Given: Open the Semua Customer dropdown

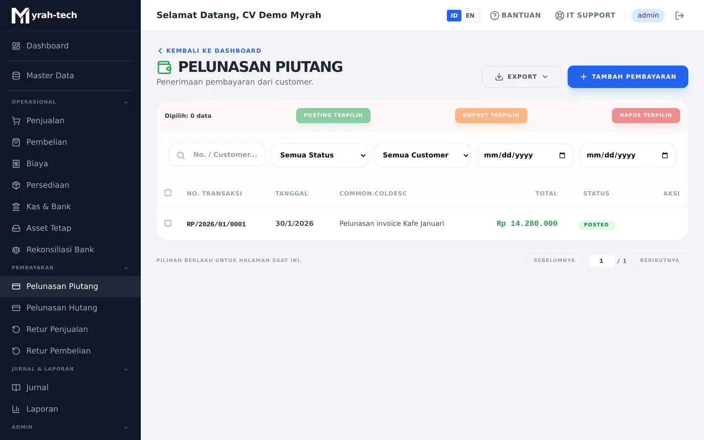Looking at the screenshot, I should tap(422, 155).
